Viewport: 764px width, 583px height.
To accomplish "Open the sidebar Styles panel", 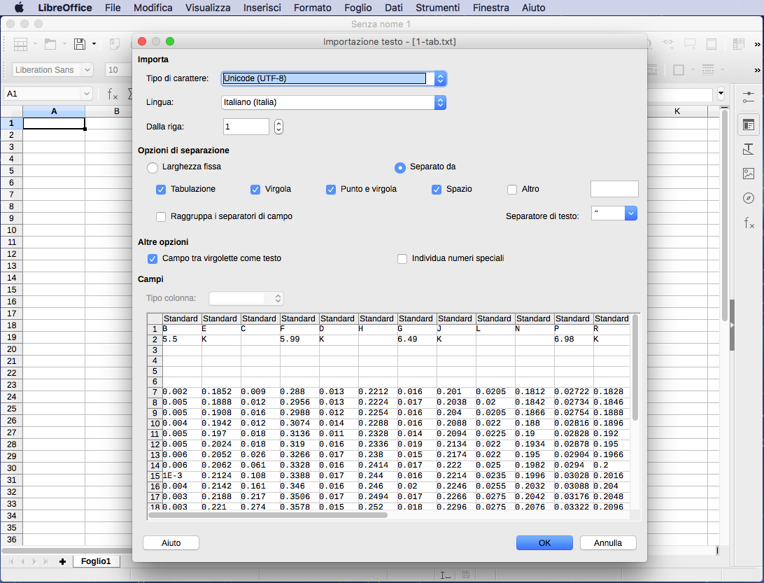I will coord(749,149).
